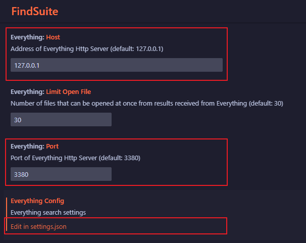Screen dimensions: 306x243
Task: Click the Number of files description text
Action: point(147,103)
